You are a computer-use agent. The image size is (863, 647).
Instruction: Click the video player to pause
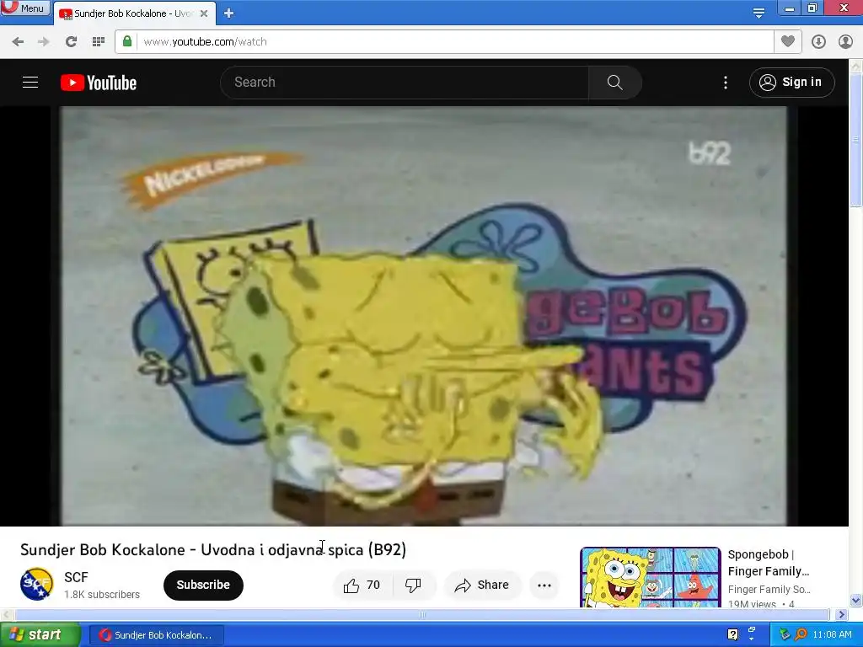424,316
